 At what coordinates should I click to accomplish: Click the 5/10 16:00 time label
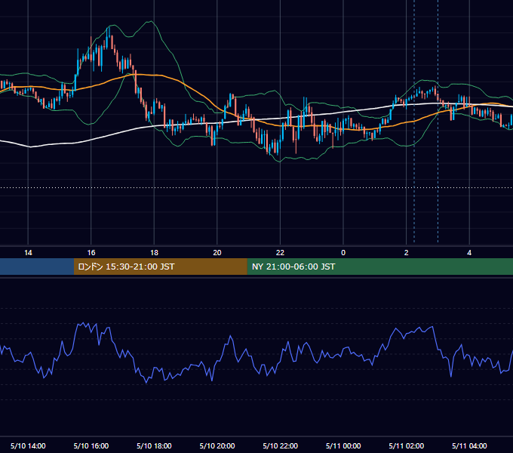pyautogui.click(x=91, y=445)
